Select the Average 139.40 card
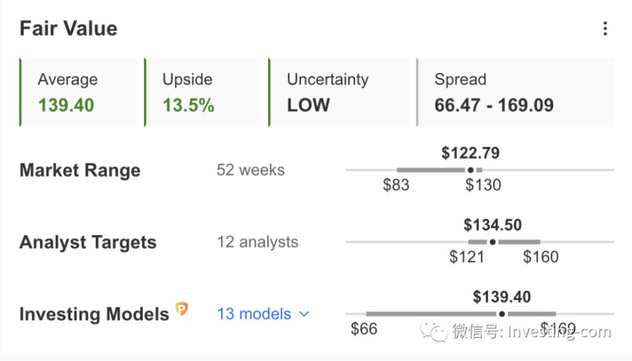Image resolution: width=632 pixels, height=361 pixels. (x=78, y=92)
